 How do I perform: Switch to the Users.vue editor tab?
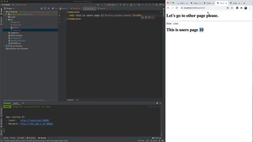[90, 8]
